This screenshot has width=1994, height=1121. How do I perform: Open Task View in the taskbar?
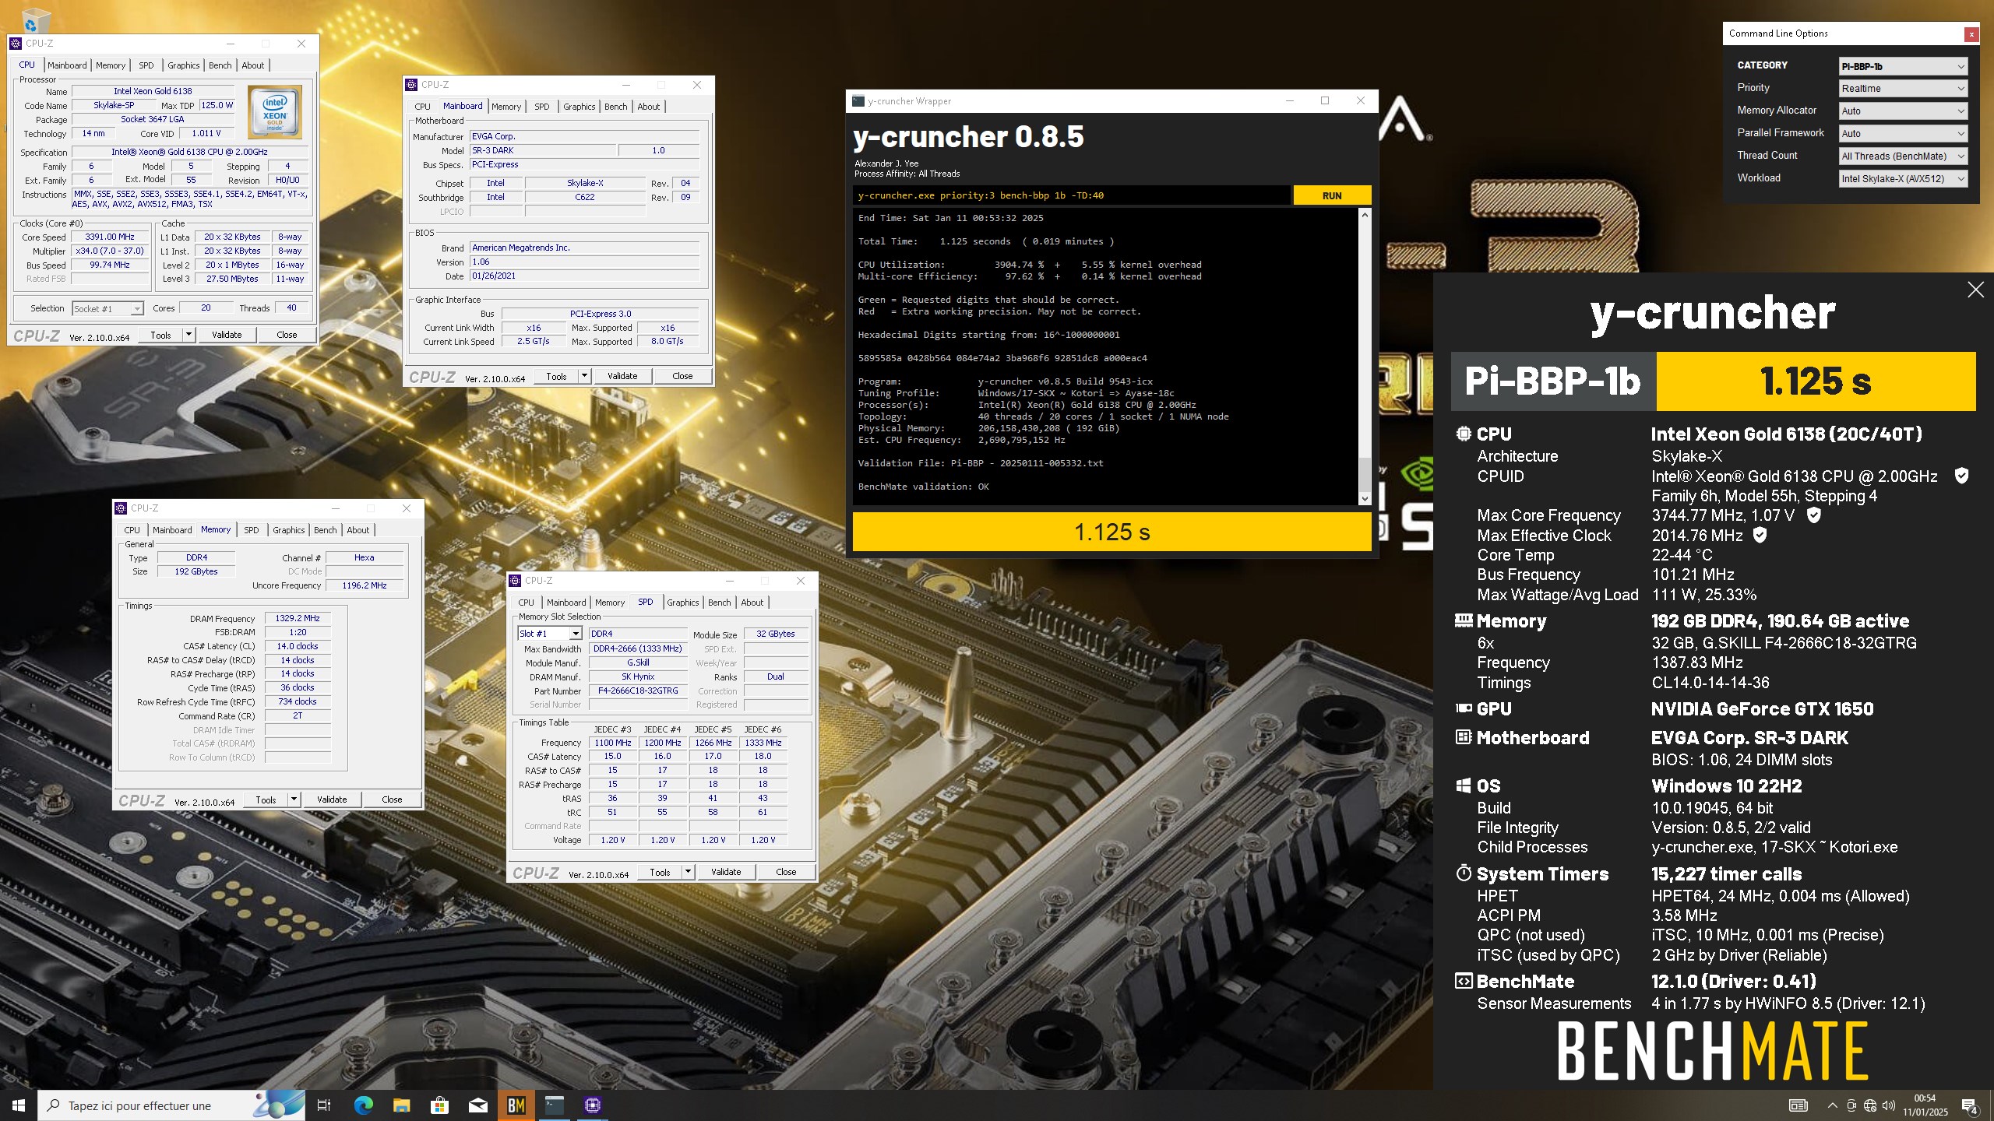tap(324, 1105)
